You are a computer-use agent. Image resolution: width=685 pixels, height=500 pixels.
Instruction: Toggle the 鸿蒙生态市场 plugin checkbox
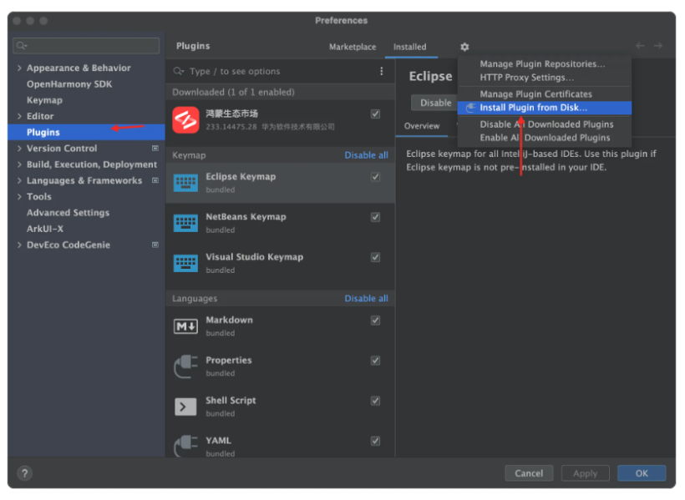375,114
